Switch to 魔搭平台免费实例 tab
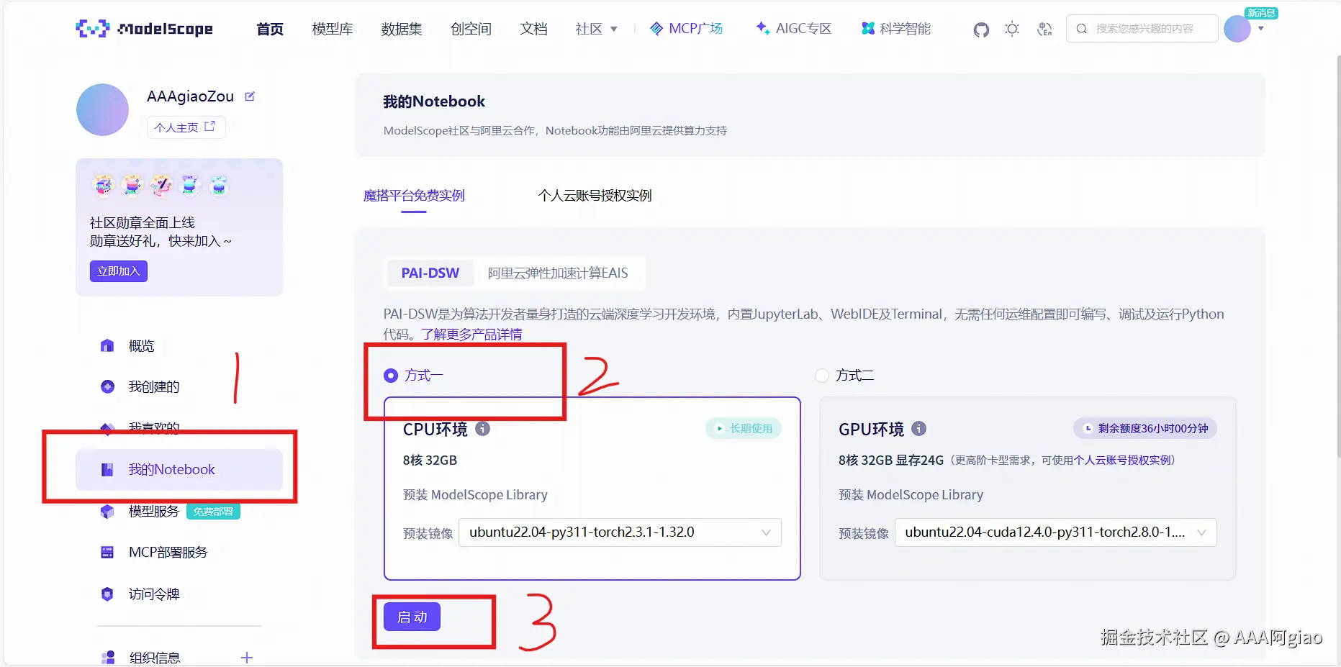 coord(414,196)
